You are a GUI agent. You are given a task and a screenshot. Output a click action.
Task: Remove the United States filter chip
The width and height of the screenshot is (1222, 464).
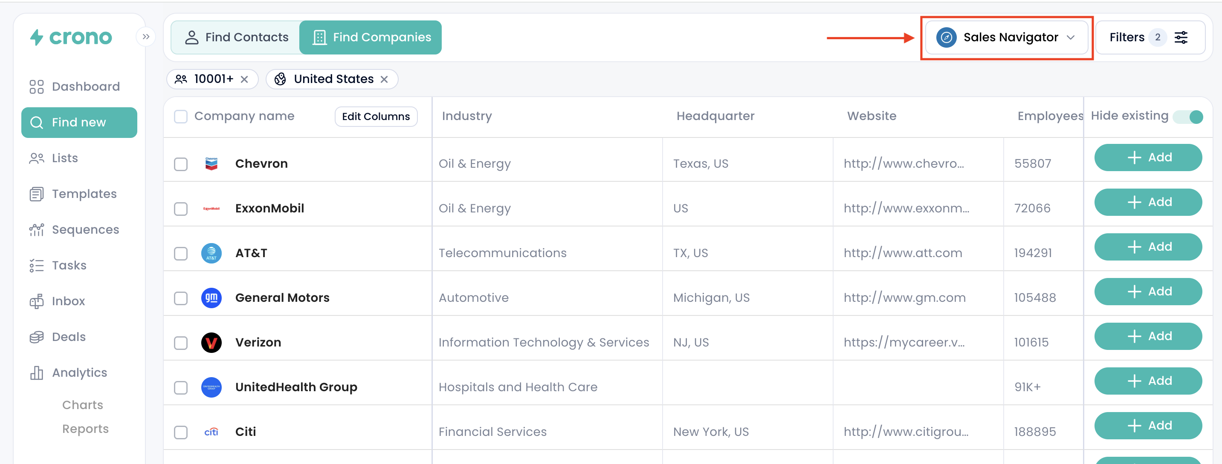[384, 80]
